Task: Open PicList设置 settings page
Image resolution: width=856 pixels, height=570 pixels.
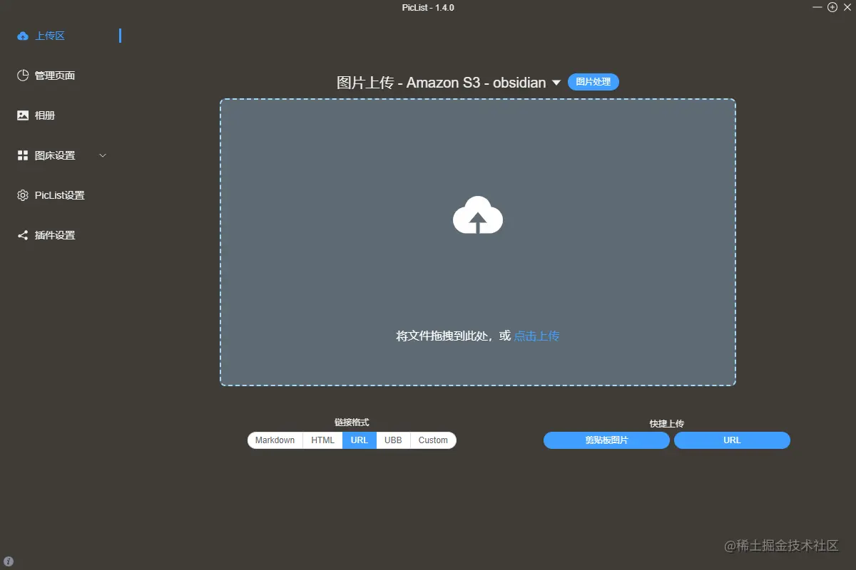Action: 60,195
